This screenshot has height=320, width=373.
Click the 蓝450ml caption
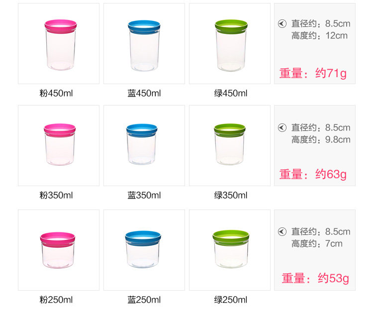[144, 93]
